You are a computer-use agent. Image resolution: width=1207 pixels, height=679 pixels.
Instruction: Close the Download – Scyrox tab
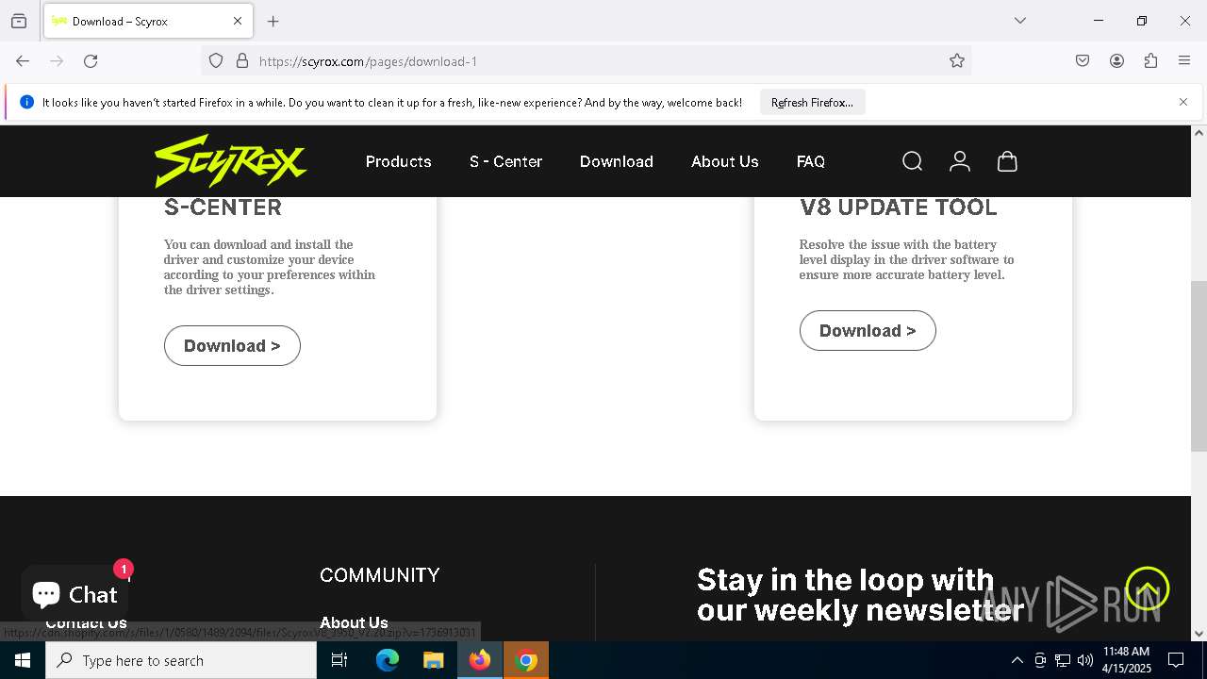click(x=238, y=21)
